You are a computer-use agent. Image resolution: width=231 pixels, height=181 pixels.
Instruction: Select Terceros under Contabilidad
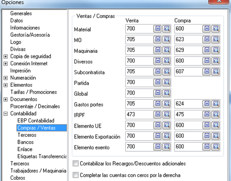click(27, 135)
